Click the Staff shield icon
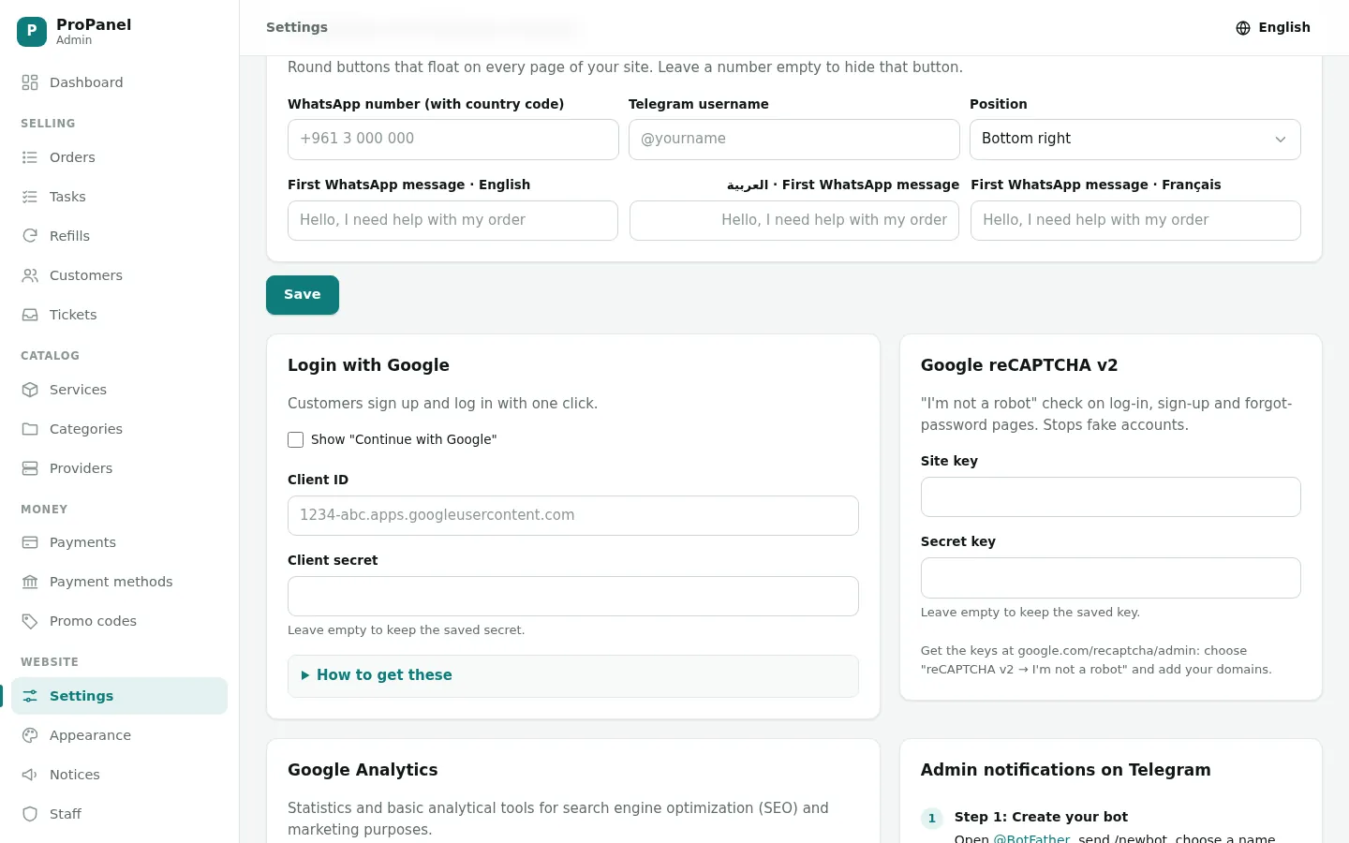 point(30,814)
